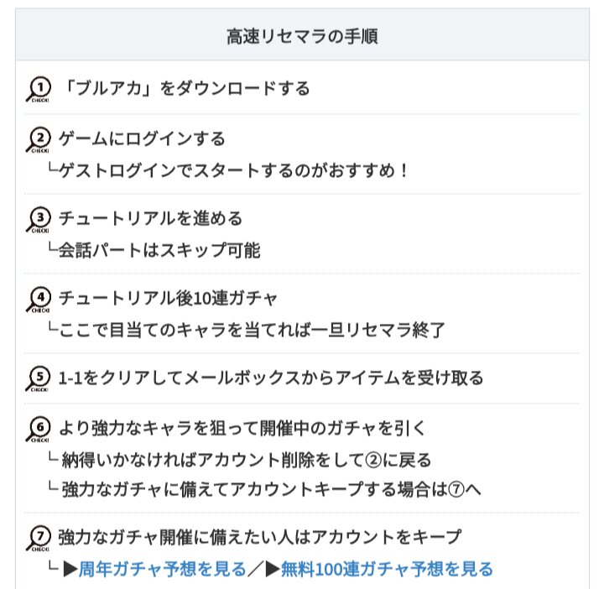Screen dimensions: 604x589
Task: Select the アカウントをキープ step 7 text
Action: (260, 536)
